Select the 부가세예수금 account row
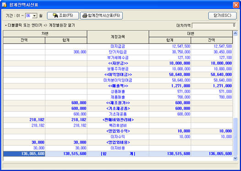The height and width of the screenshot is (171, 241). 118,58
